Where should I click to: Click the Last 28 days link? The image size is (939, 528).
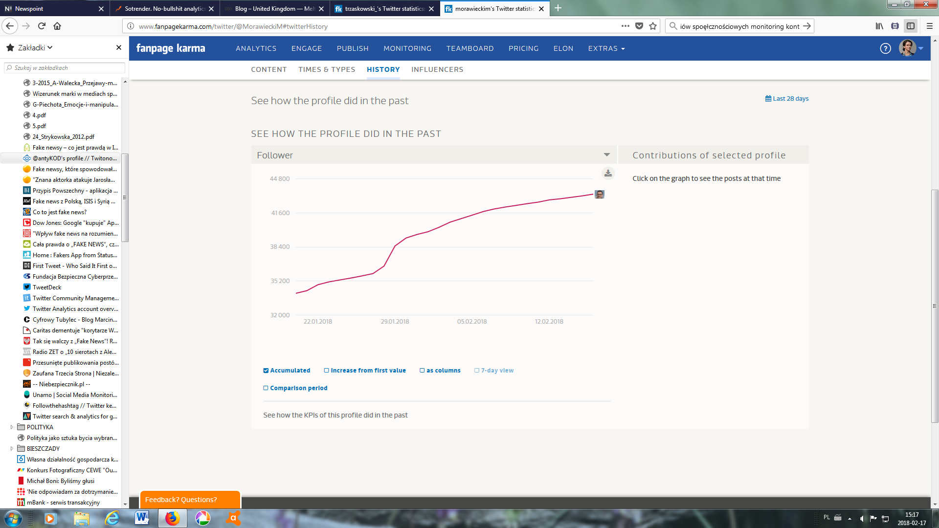click(787, 99)
